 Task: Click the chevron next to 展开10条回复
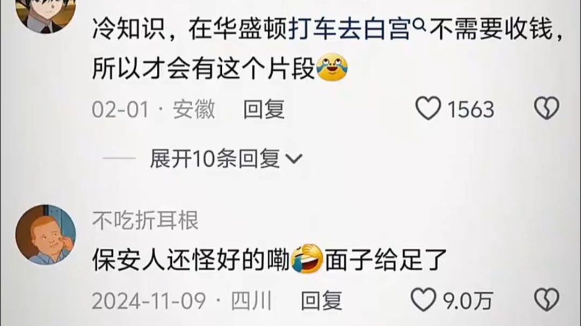click(x=294, y=159)
